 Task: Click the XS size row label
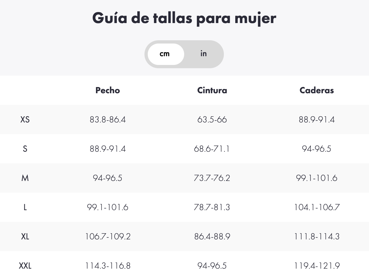(x=25, y=120)
